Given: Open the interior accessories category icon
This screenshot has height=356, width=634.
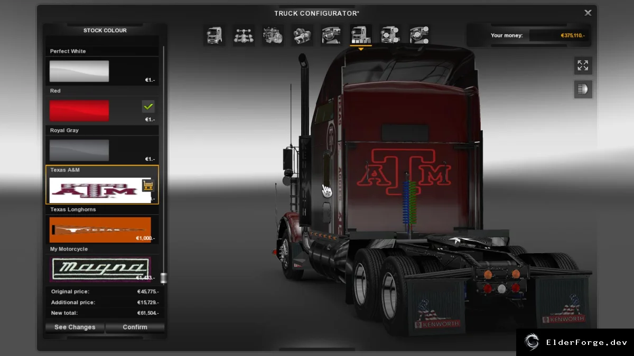Looking at the screenshot, I should [419, 35].
